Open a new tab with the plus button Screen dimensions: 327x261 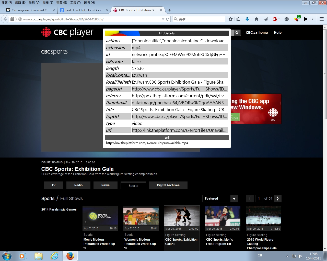click(169, 10)
